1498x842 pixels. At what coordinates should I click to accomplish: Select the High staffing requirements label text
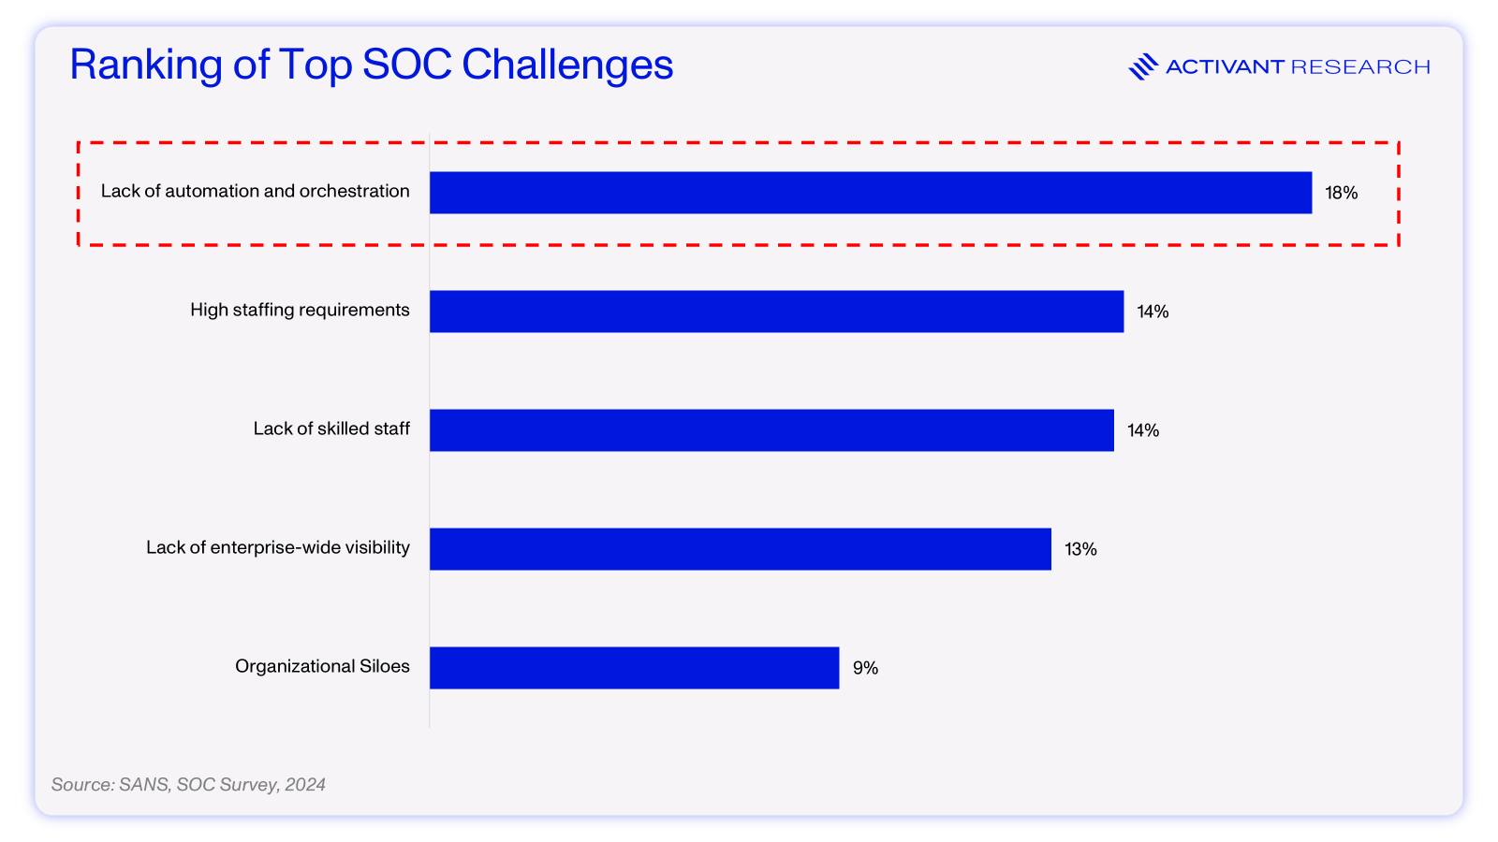300,310
